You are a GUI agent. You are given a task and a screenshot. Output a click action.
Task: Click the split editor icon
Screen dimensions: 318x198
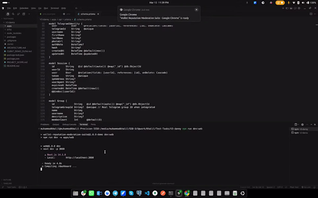[x=311, y=14]
